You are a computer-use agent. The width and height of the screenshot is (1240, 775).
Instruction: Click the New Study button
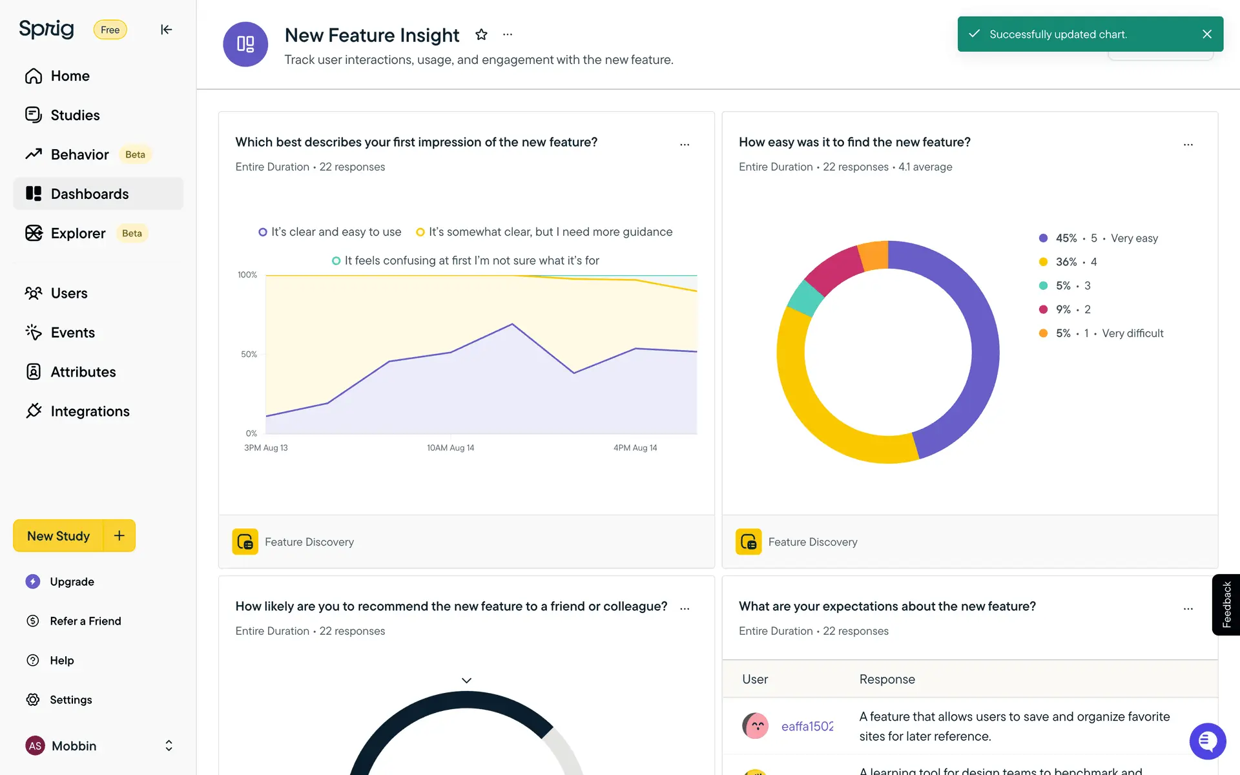coord(58,536)
